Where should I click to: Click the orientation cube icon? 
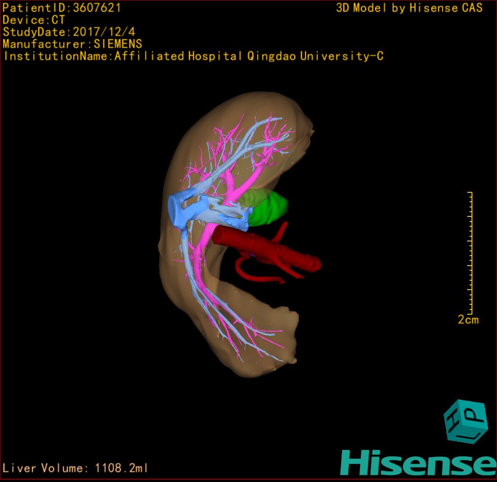465,421
